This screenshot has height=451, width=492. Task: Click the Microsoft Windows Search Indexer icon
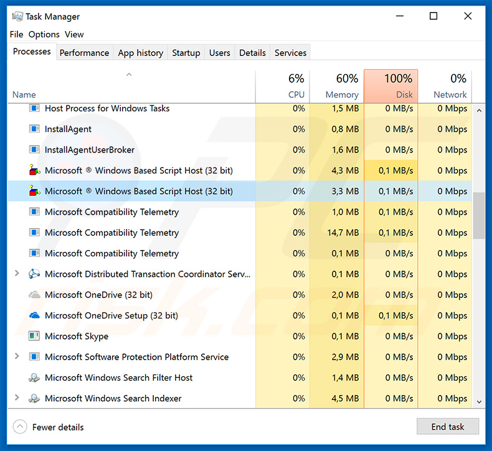pyautogui.click(x=34, y=398)
